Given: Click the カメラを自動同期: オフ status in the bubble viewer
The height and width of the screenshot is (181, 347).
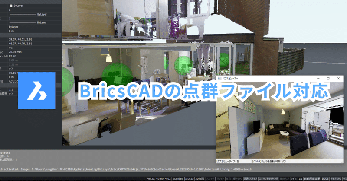Looking at the screenshot, I should [269, 162].
